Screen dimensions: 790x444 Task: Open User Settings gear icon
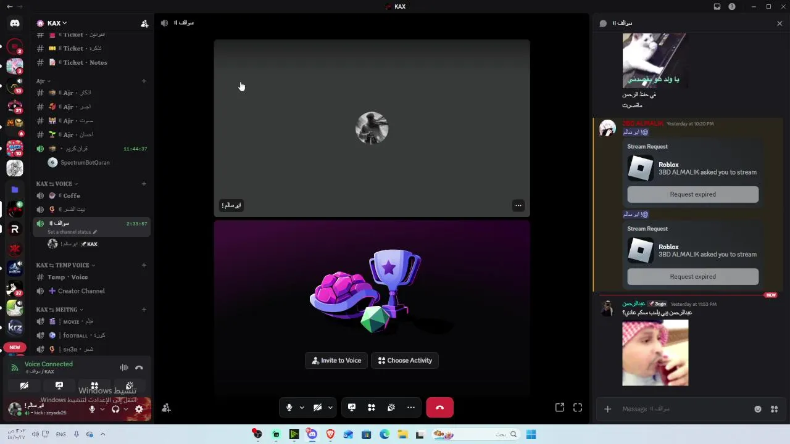coord(139,409)
